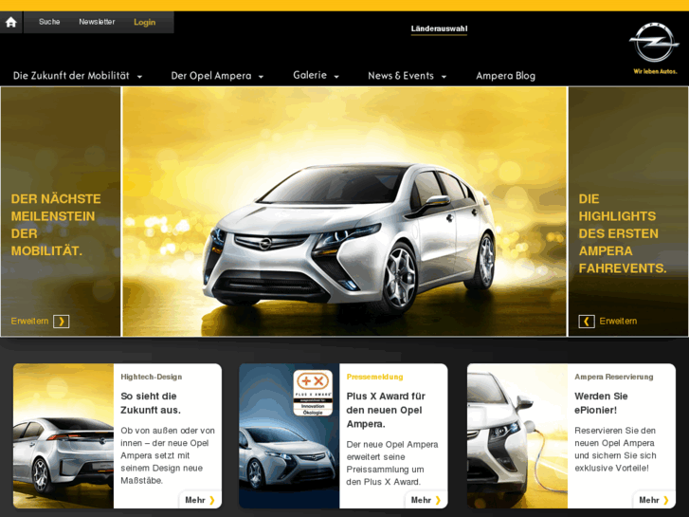The image size is (689, 517).
Task: Click 'Wir leben Autos.' slogan
Action: click(x=655, y=71)
